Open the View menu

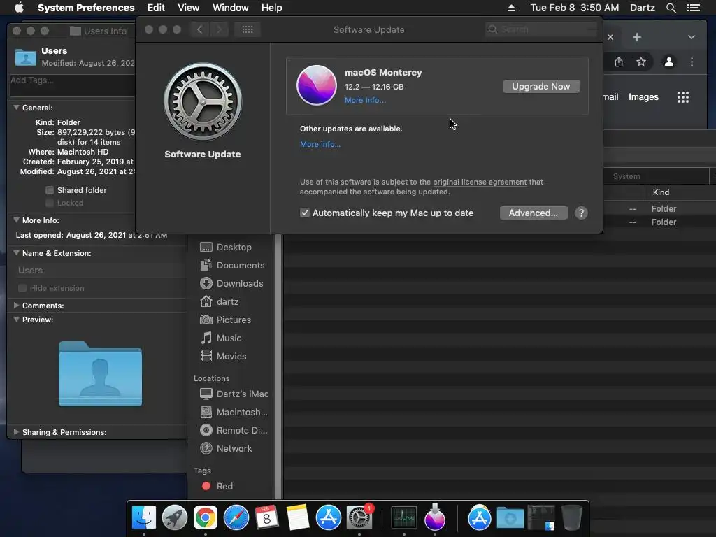pos(189,8)
